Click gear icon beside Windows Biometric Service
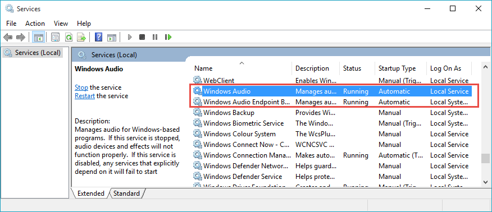This screenshot has height=212, width=492. [x=197, y=123]
